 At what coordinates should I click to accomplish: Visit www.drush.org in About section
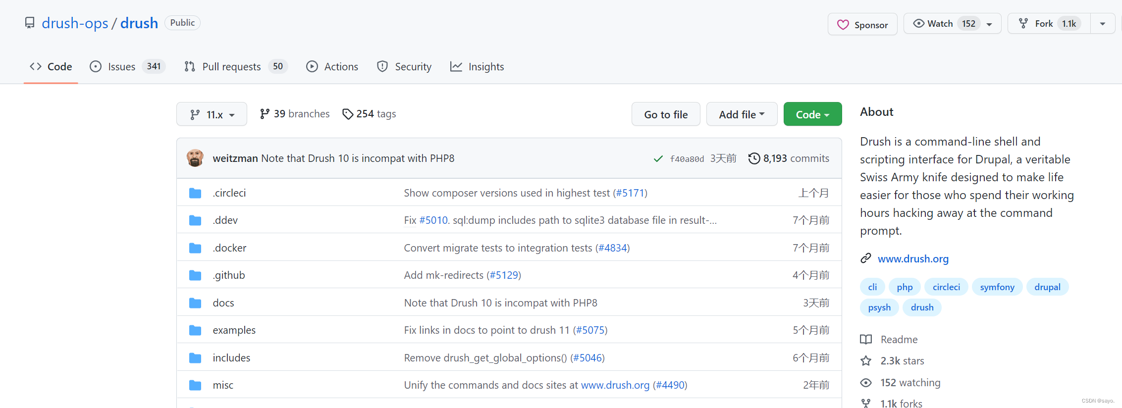tap(913, 258)
